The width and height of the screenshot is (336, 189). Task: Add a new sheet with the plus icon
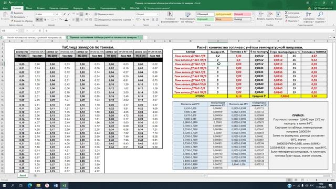tap(35, 175)
